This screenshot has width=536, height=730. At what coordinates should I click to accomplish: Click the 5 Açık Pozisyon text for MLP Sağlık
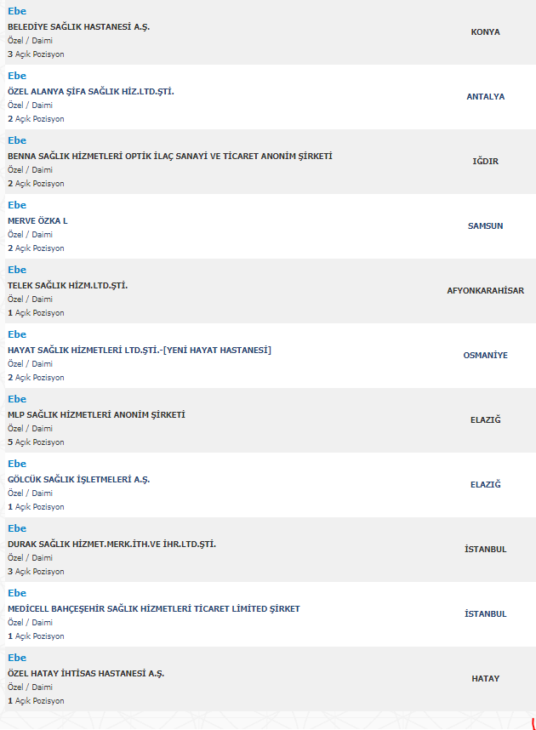36,442
